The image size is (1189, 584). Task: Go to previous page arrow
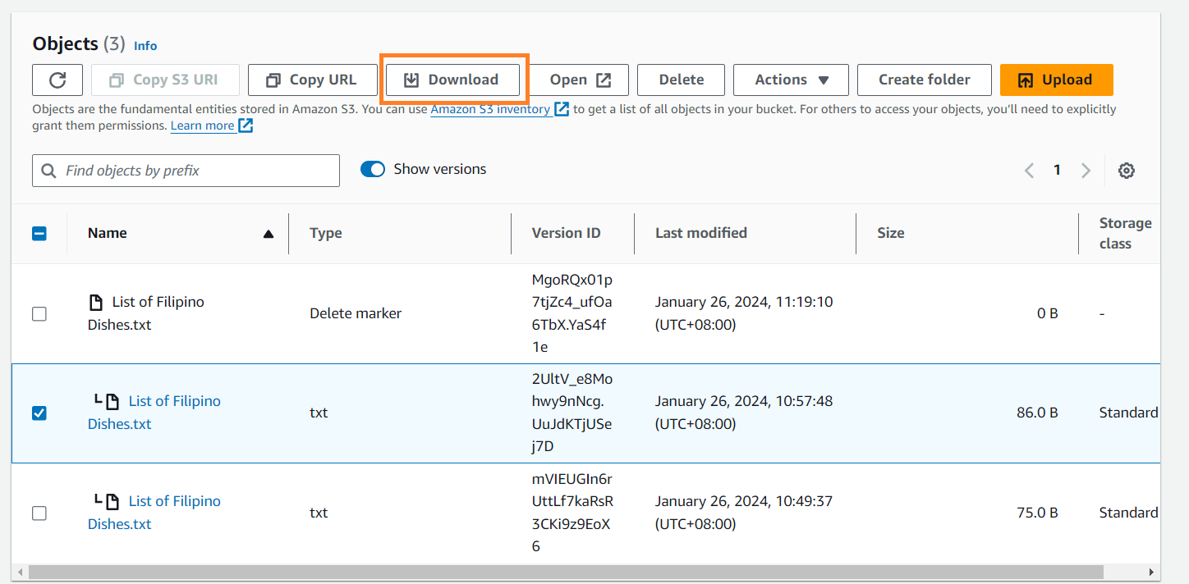pos(1029,171)
